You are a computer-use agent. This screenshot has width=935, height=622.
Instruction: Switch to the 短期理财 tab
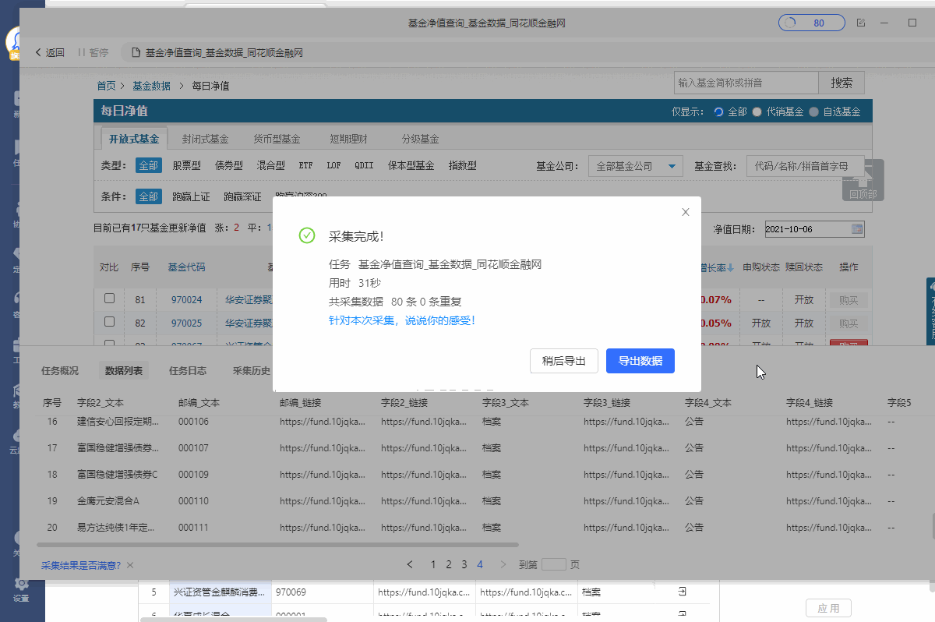(348, 139)
